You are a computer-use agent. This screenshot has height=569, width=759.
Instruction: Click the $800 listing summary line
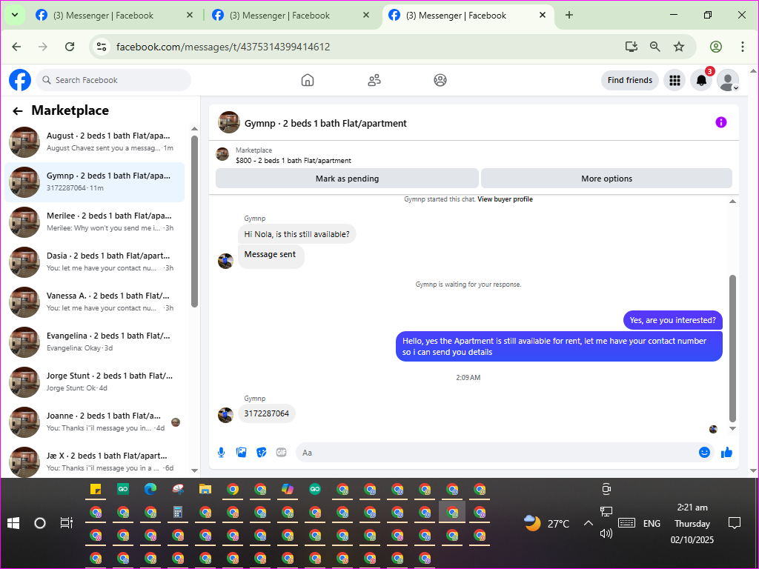[x=294, y=161]
